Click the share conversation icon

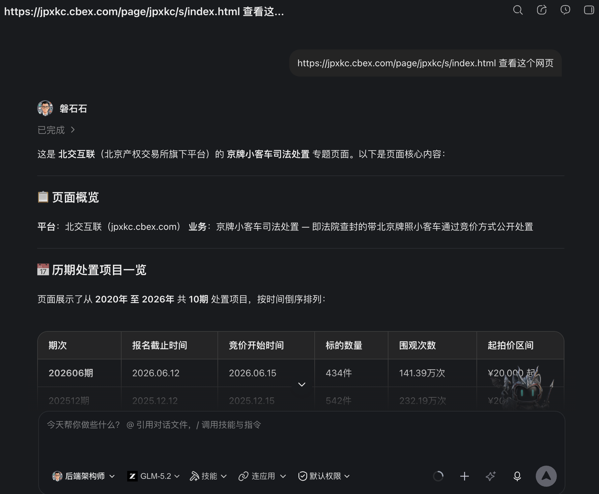(x=542, y=10)
